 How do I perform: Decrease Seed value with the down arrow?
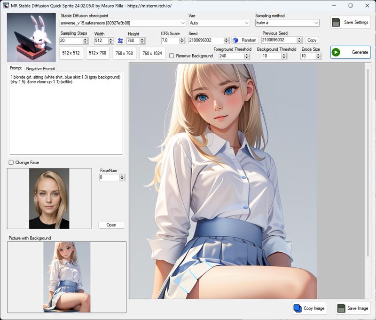227,42
